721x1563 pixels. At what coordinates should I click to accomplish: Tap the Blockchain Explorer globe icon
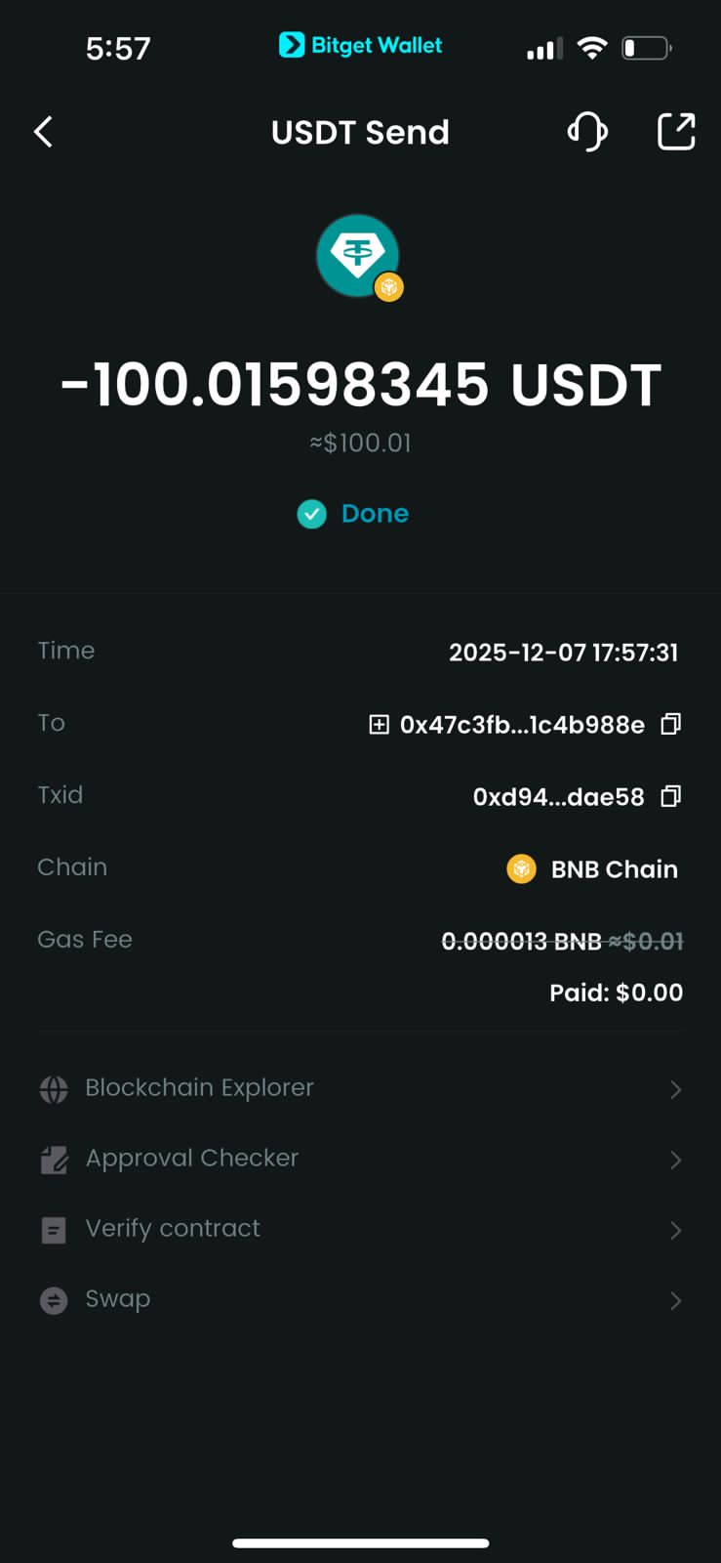click(x=54, y=1088)
